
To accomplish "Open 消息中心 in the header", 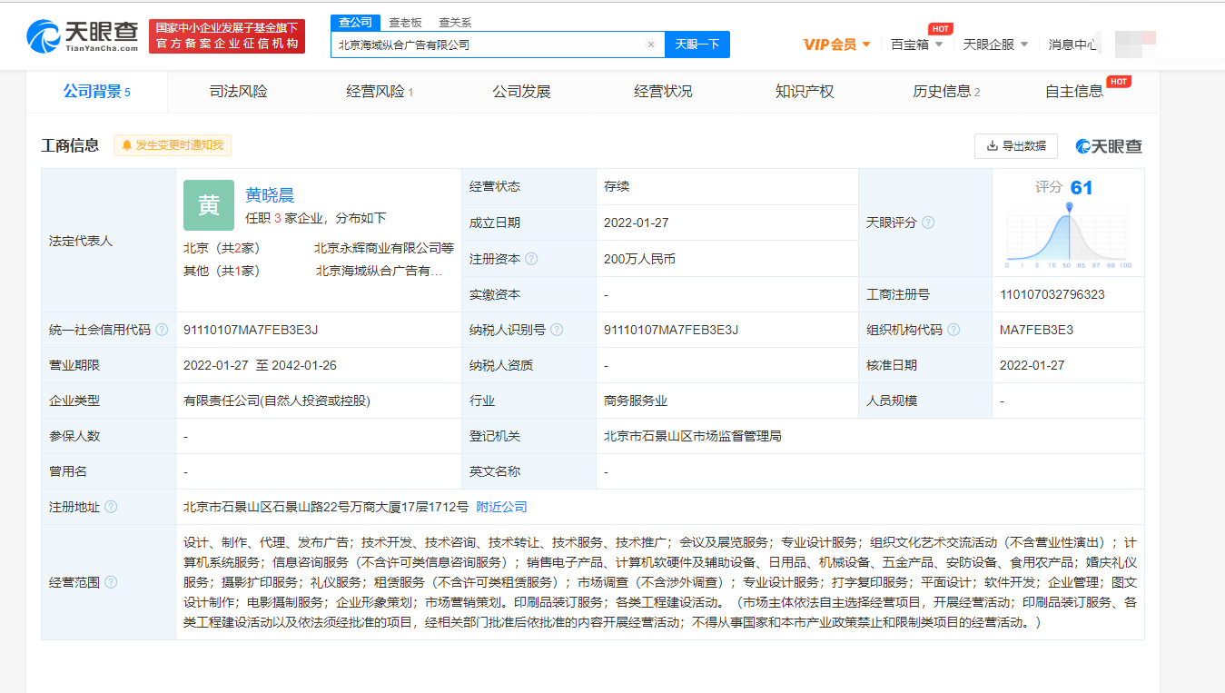I will (1072, 44).
